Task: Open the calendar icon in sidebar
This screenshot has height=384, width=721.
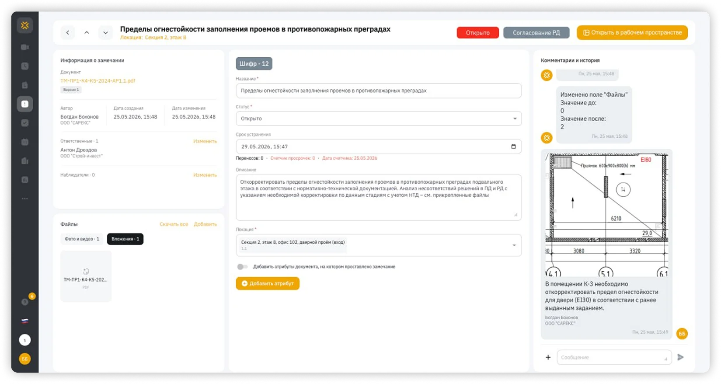Action: (x=25, y=142)
